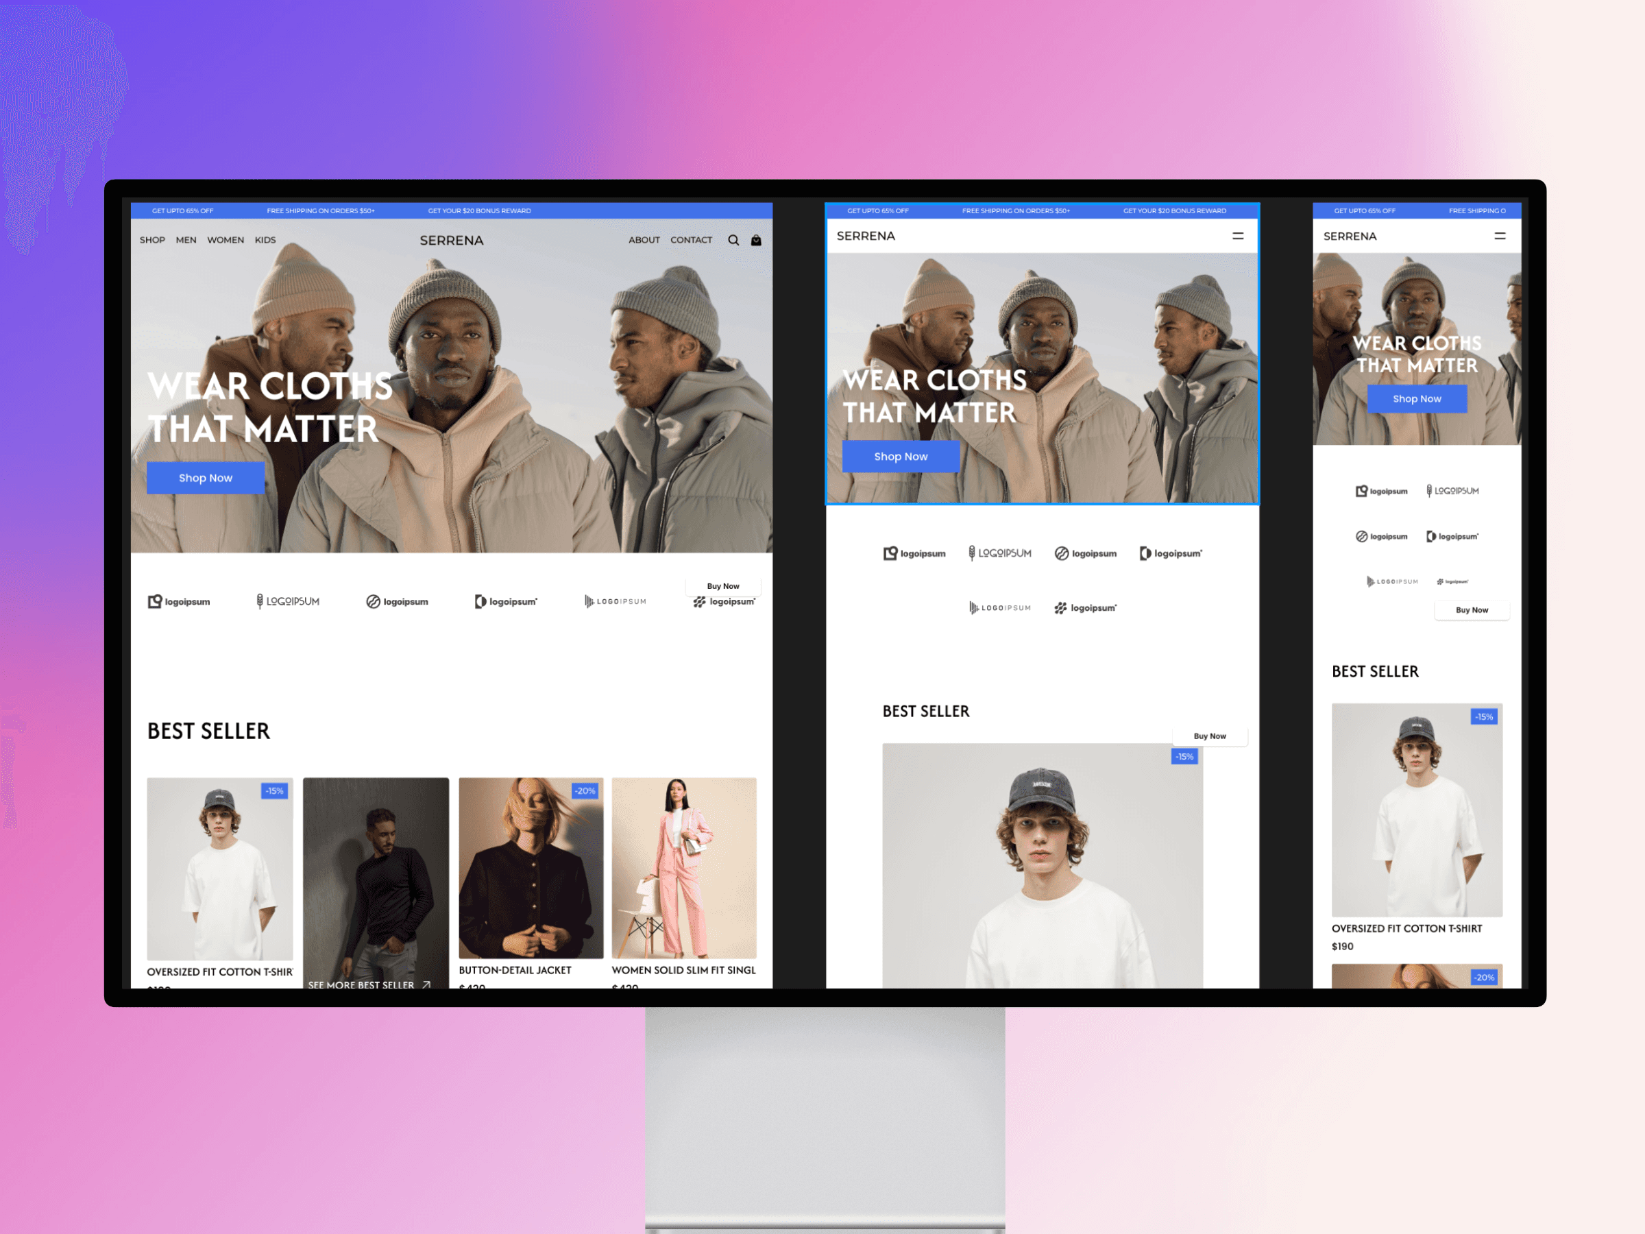Select the KIDS menu tab

pos(265,239)
